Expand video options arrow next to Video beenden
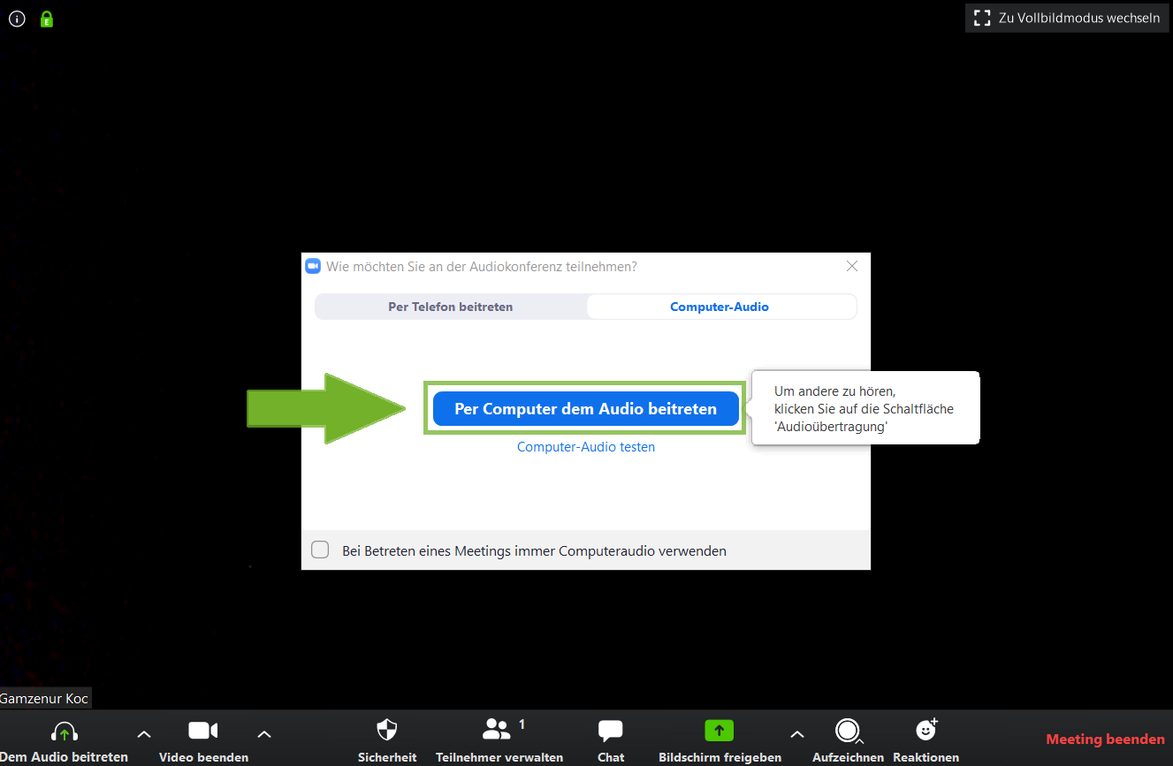Viewport: 1173px width, 766px height. pyautogui.click(x=263, y=734)
